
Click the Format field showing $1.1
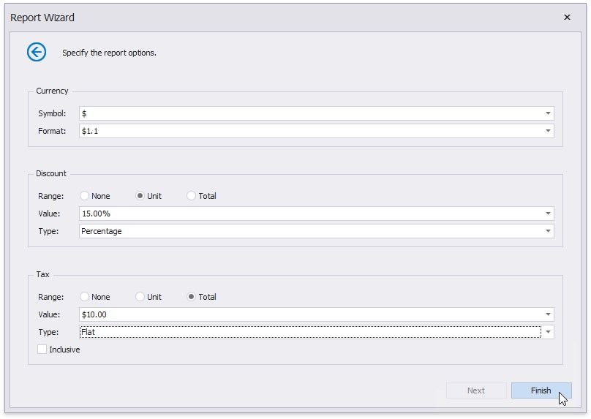tap(307, 131)
